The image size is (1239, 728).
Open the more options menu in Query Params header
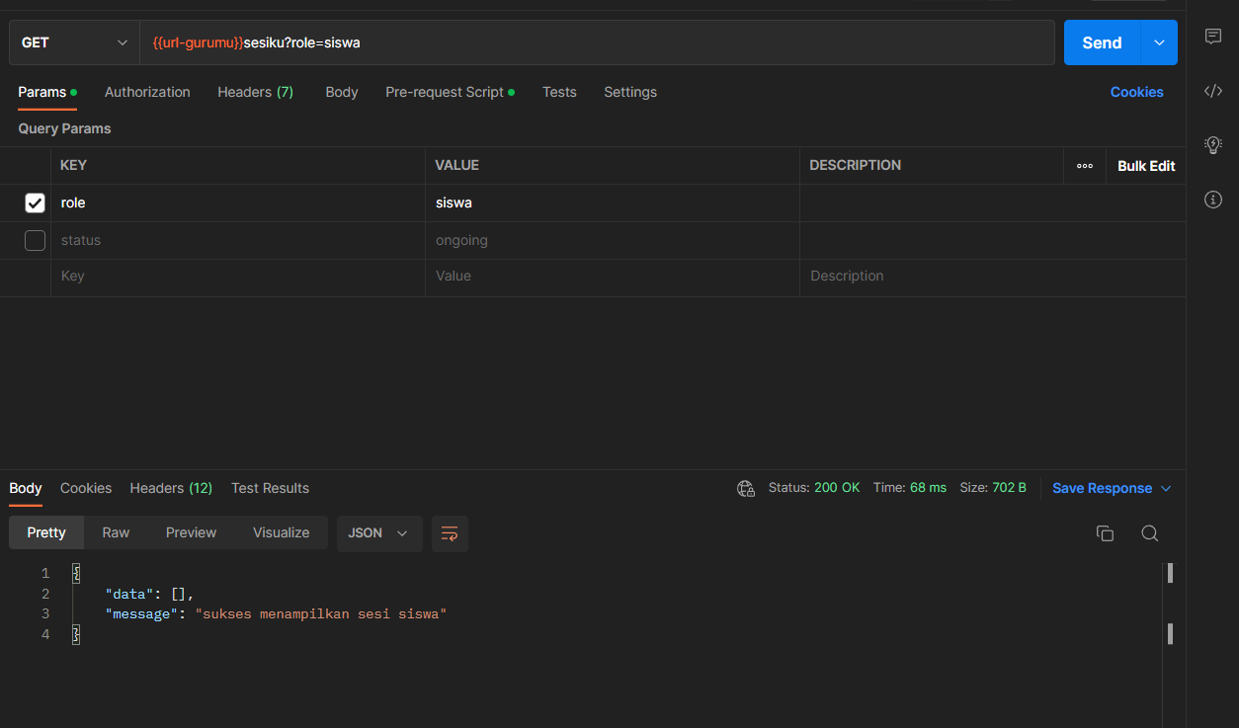1084,165
